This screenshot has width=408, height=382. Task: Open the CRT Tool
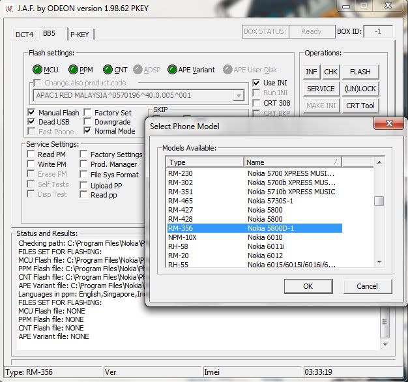point(360,106)
